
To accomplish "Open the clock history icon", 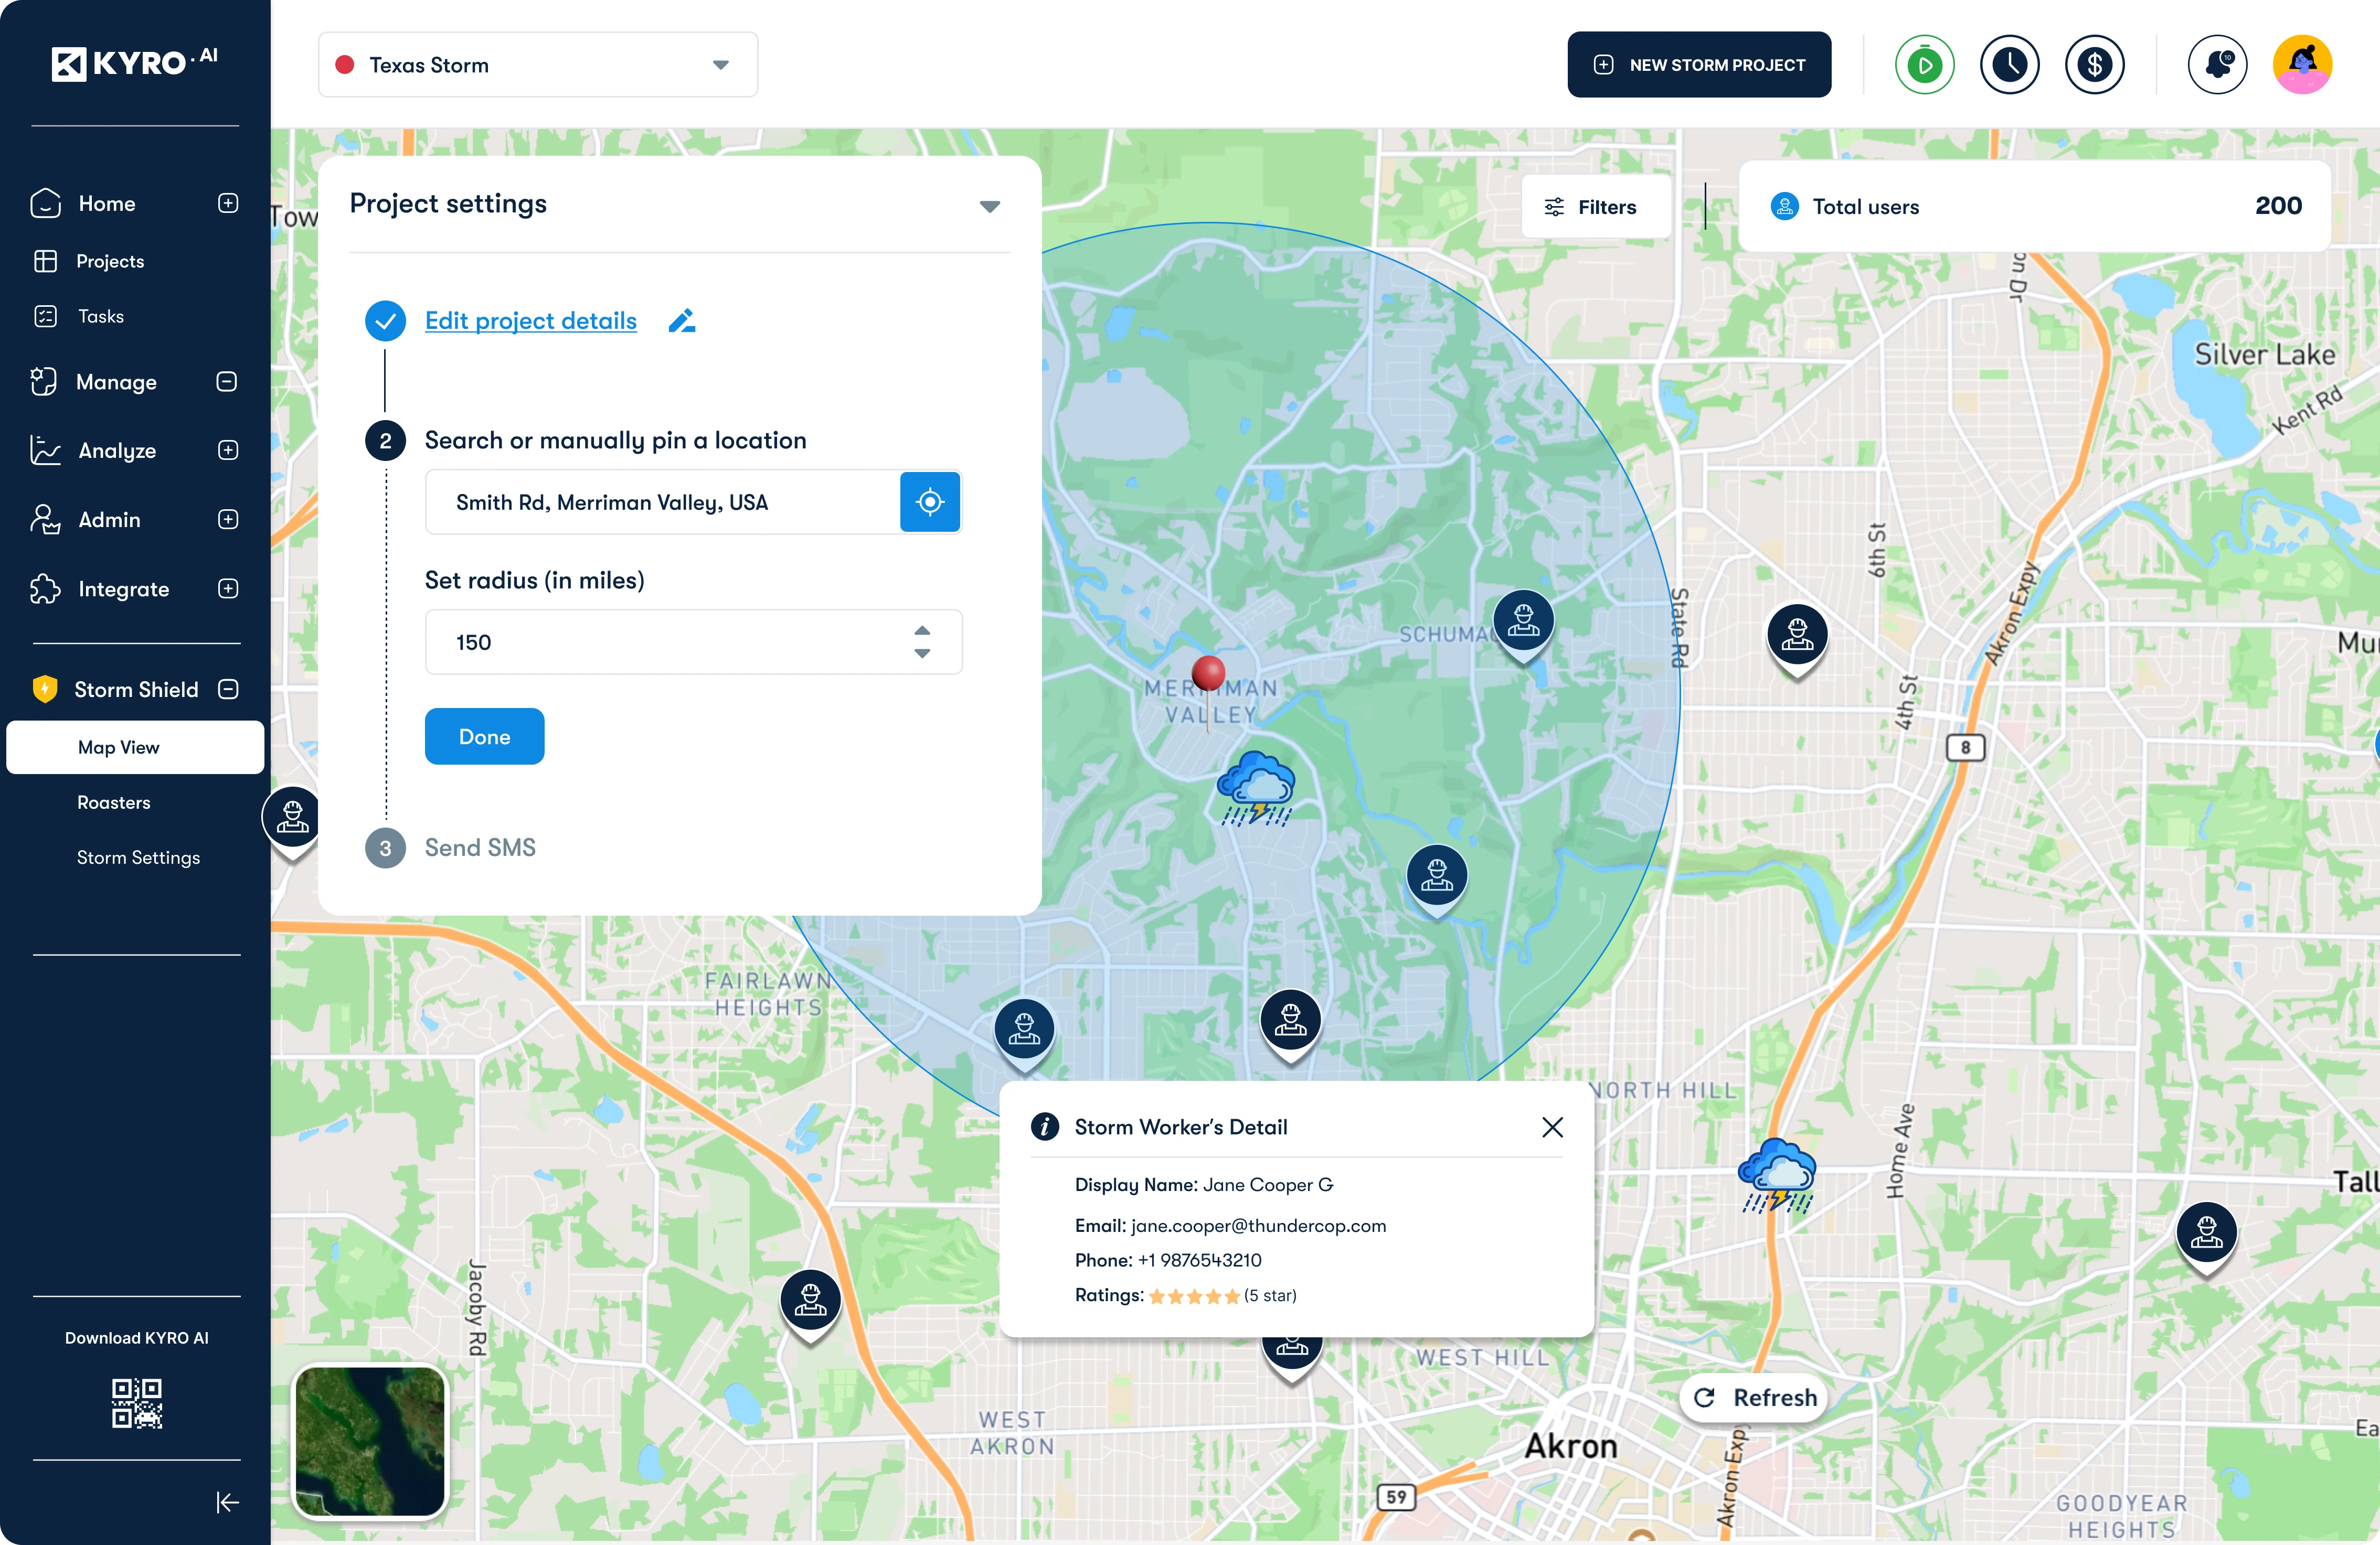I will 2009,65.
